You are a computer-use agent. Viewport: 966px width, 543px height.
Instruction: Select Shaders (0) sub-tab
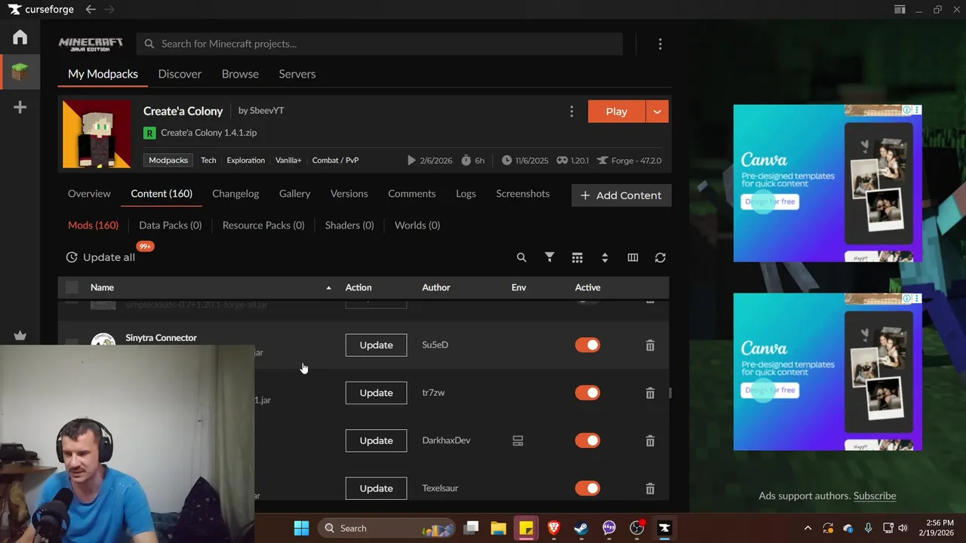pos(349,225)
